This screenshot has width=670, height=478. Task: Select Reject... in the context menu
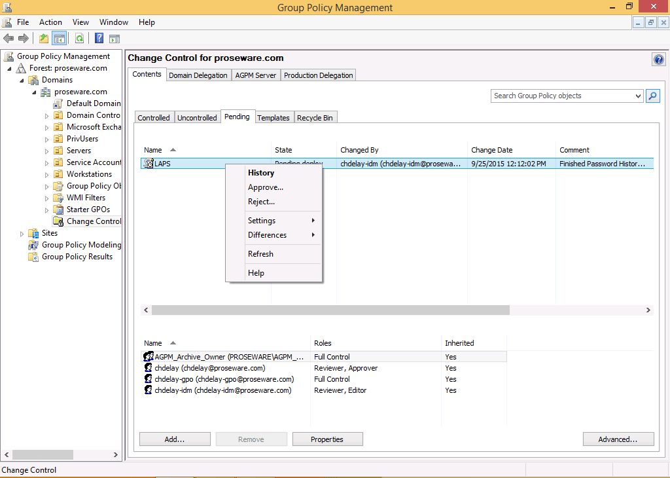coord(261,202)
